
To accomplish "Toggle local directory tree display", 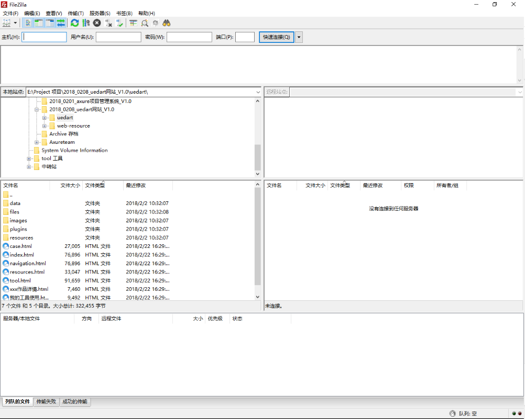I will [x=38, y=23].
